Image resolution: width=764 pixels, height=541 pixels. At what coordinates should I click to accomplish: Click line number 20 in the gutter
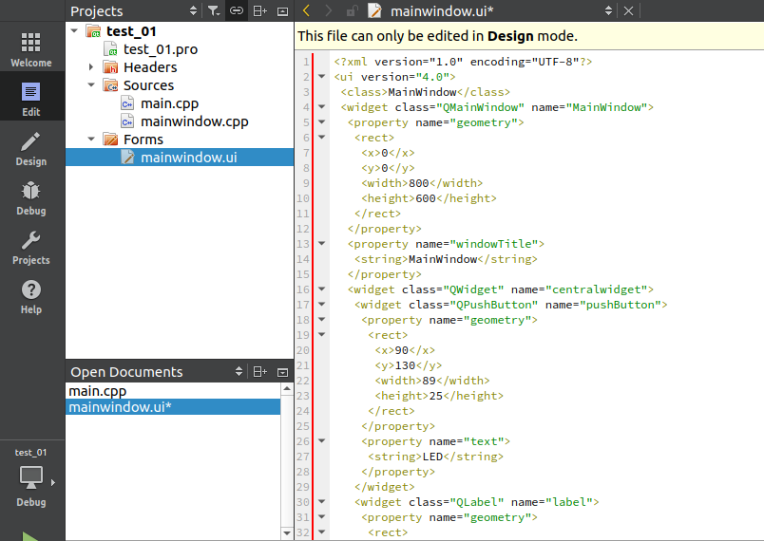302,350
